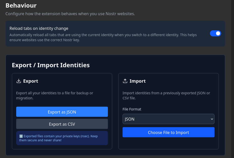Image resolution: width=234 pixels, height=158 pixels.
Task: Click the Behaviour heading
Action: pyautogui.click(x=21, y=5)
